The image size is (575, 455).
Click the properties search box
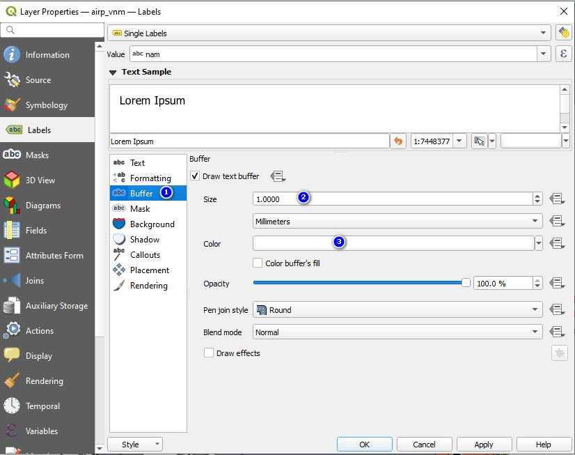pos(52,30)
